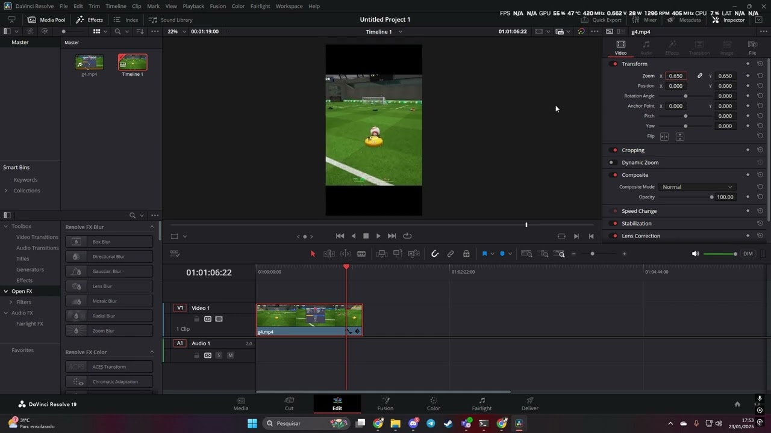The image size is (771, 433).
Task: Select the Trim Edit Mode tool
Action: (329, 254)
